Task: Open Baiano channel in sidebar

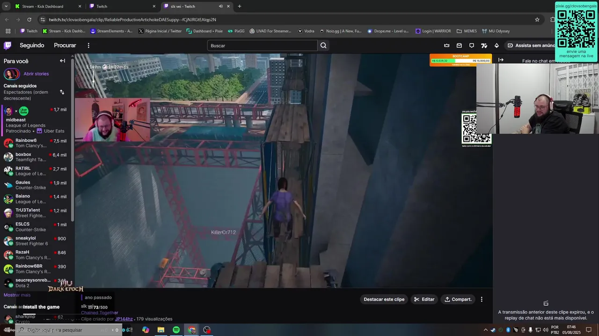Action: [36, 199]
